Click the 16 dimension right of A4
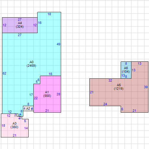This screenshot has height=149, width=149. (x=40, y=23)
